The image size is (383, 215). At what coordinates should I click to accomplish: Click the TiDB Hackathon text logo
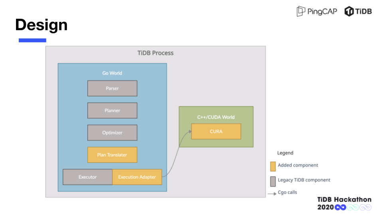point(344,199)
